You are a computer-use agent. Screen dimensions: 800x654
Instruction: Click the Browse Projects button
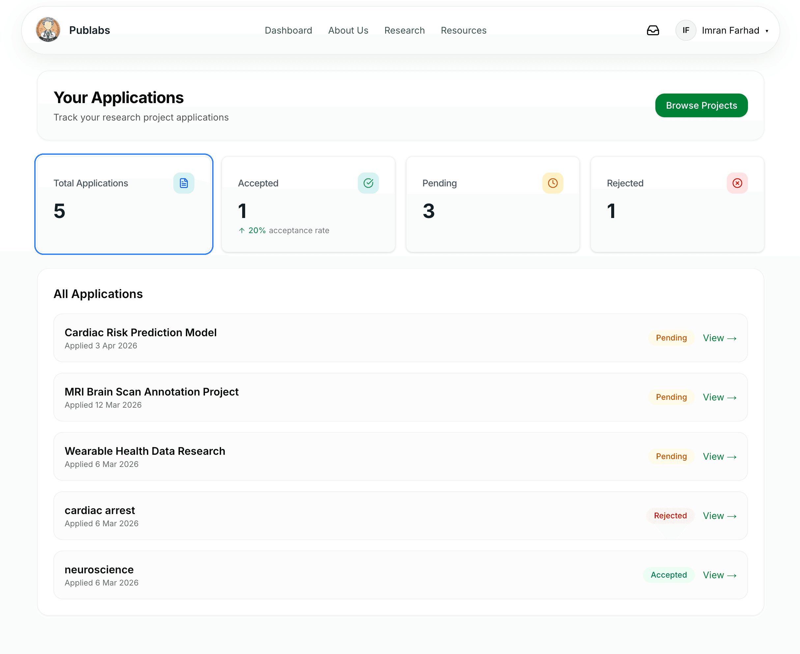pos(701,105)
